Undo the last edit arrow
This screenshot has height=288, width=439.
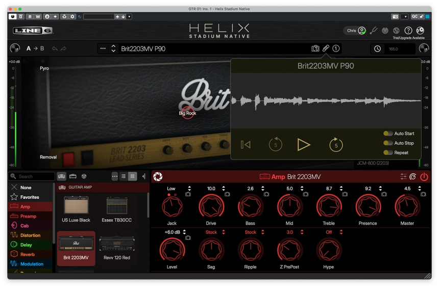tap(55, 48)
